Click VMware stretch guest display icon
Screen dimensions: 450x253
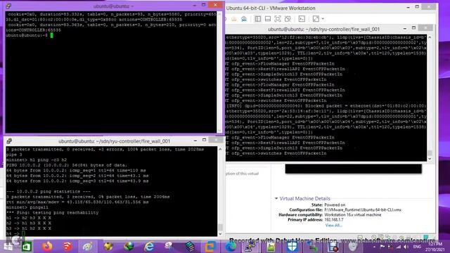click(316, 19)
